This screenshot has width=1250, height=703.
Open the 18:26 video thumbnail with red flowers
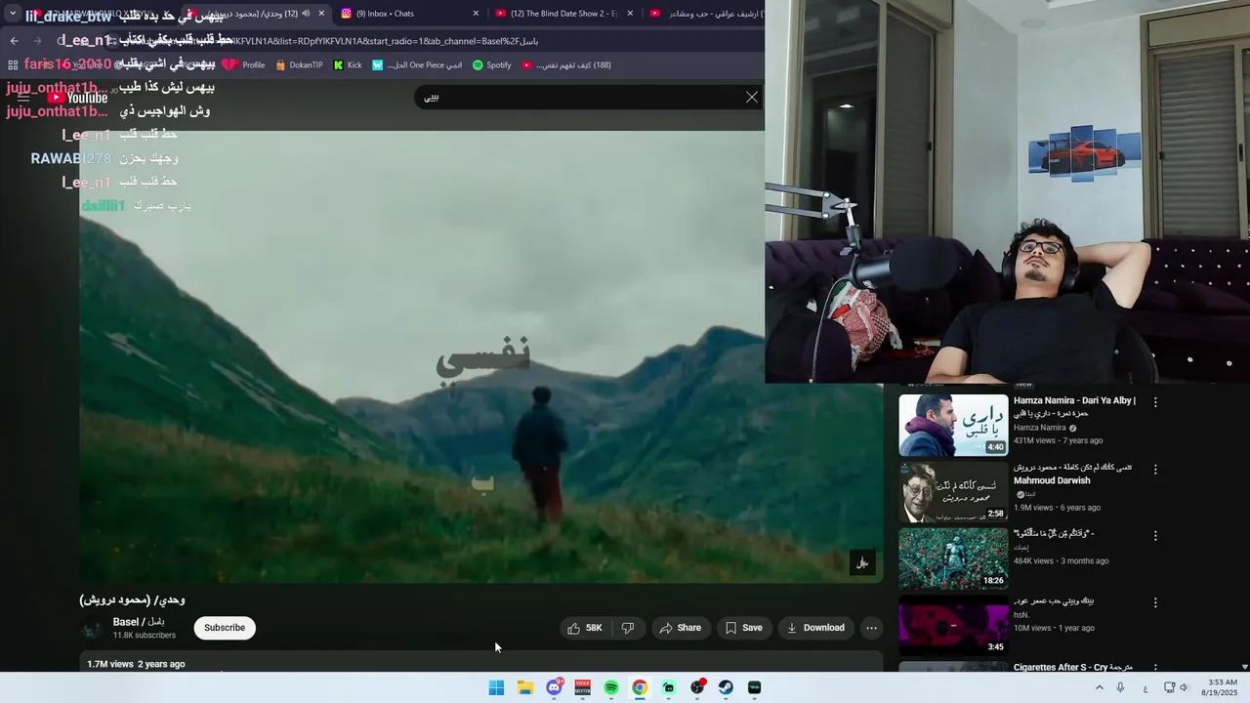[x=953, y=559]
